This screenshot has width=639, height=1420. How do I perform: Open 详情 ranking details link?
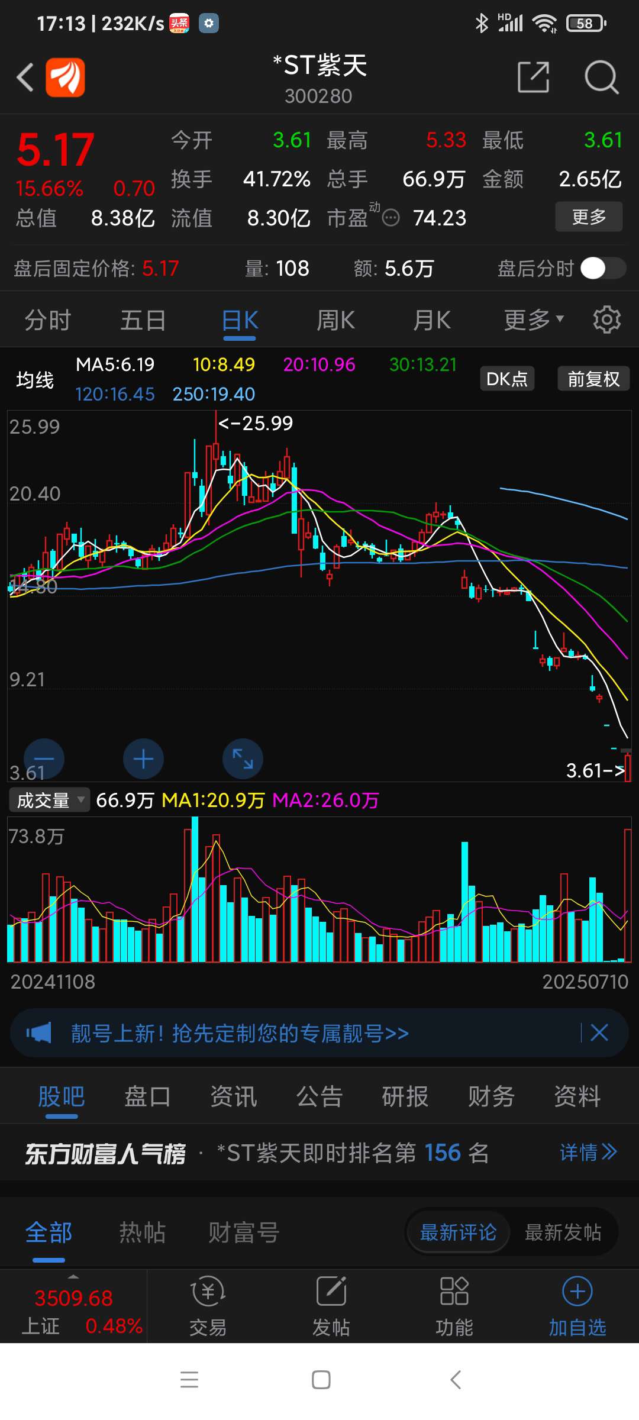click(588, 1153)
